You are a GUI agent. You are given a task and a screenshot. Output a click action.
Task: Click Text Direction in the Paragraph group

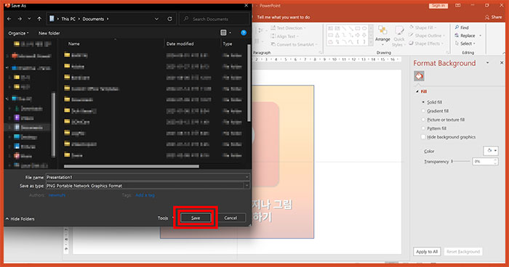[288, 28]
